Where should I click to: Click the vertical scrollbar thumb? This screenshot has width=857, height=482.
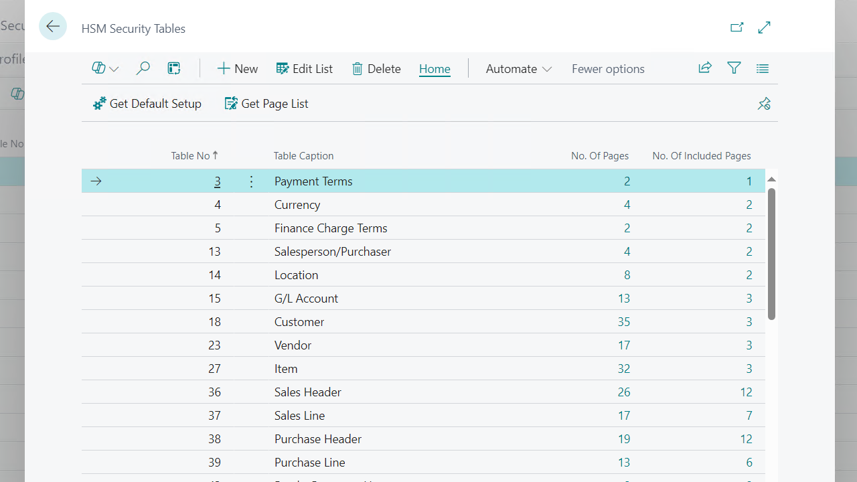[771, 254]
